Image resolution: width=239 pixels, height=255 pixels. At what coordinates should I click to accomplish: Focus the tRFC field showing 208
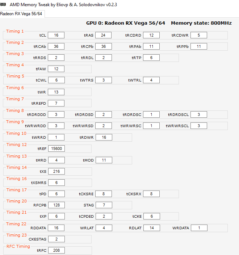coord(56,250)
